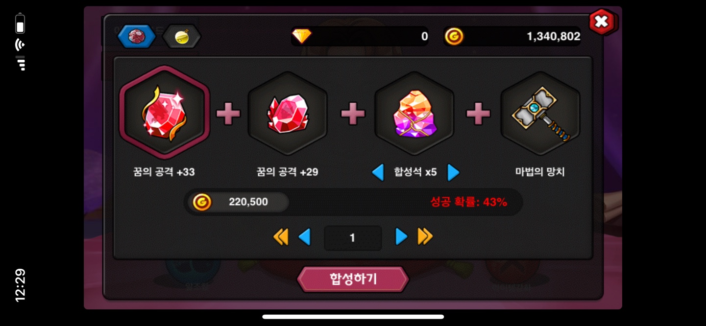Tap the gold cost icon by 220,500
Image resolution: width=706 pixels, height=326 pixels.
(202, 202)
